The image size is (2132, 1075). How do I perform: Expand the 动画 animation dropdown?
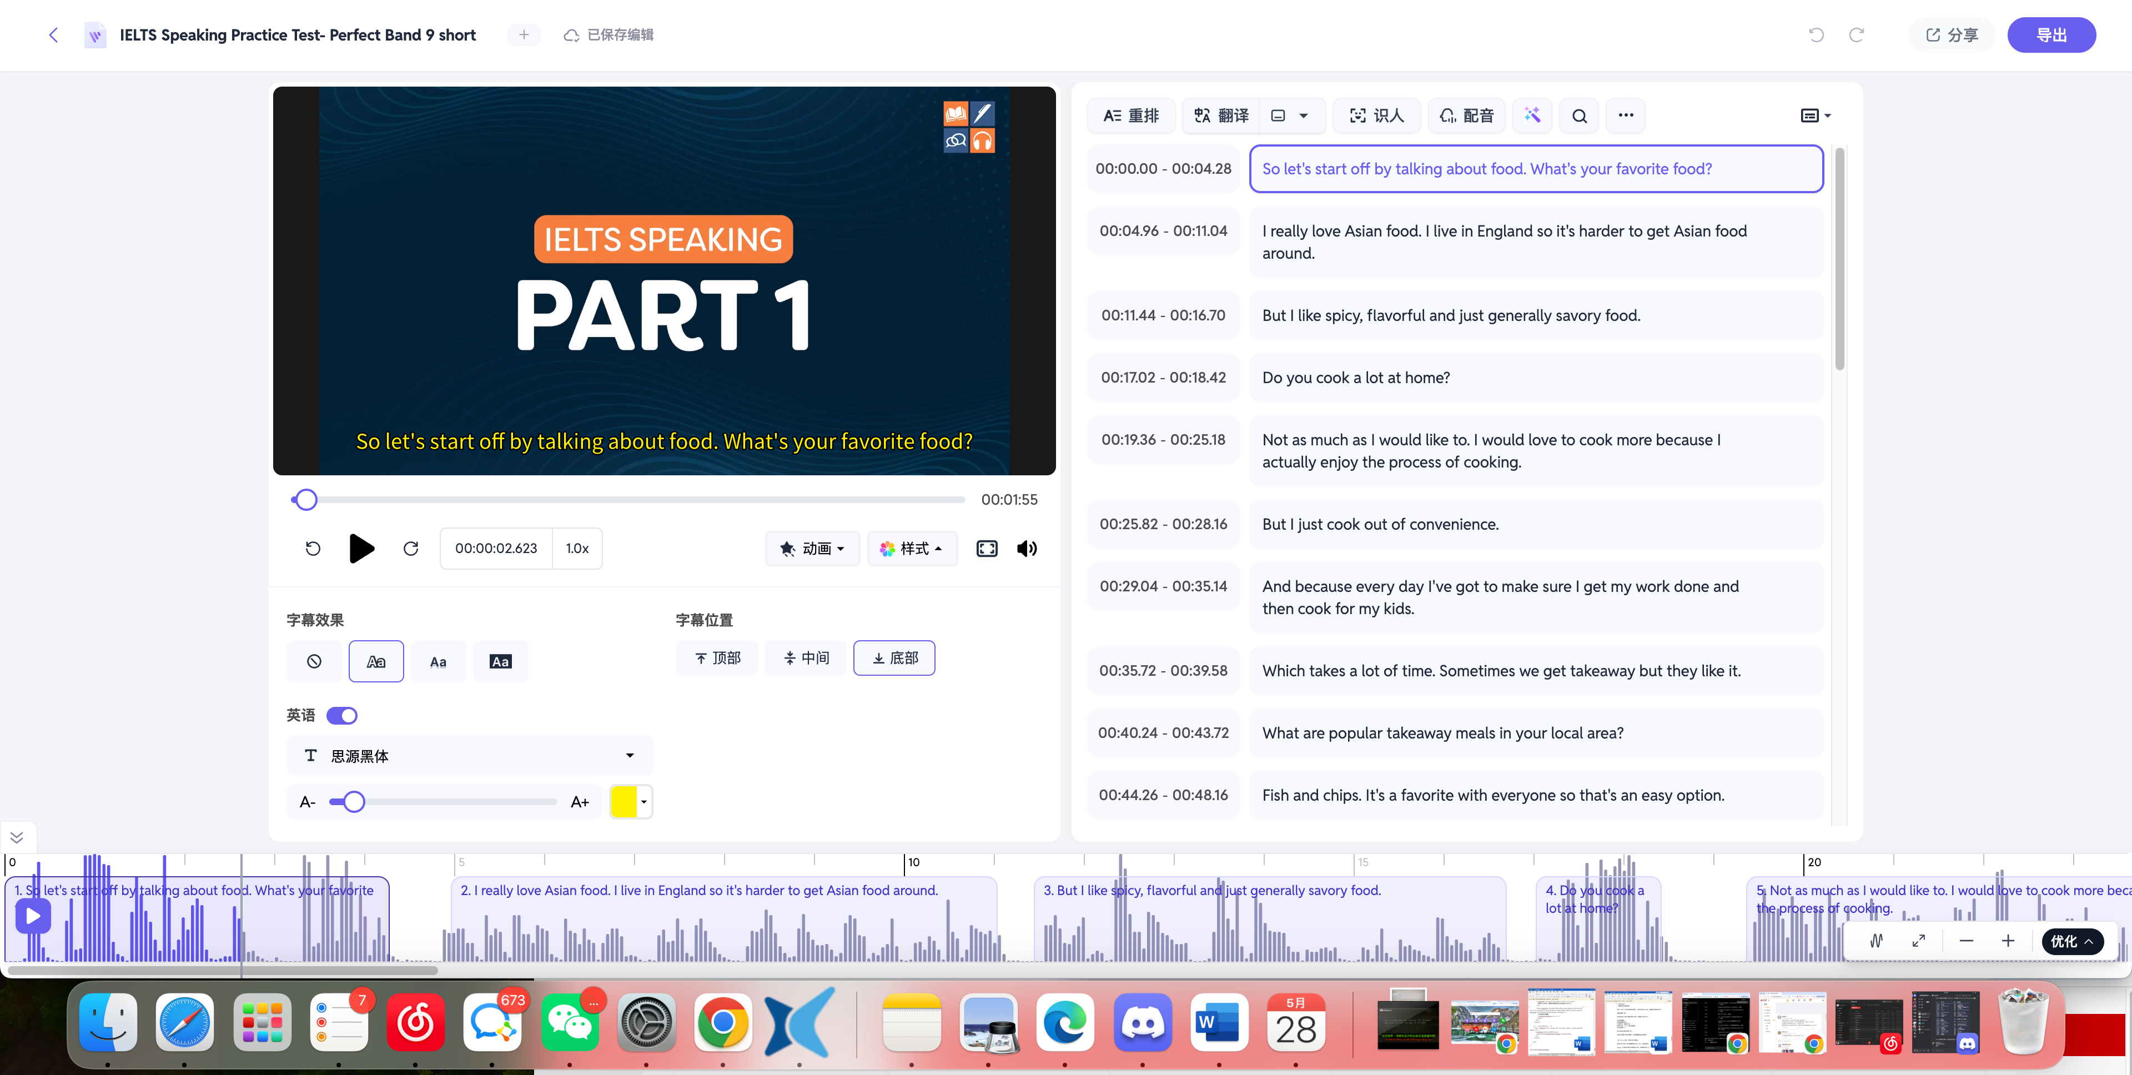click(x=813, y=549)
